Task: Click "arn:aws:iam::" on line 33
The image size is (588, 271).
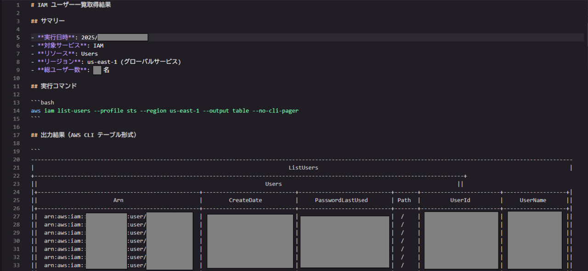Action: tap(65, 265)
